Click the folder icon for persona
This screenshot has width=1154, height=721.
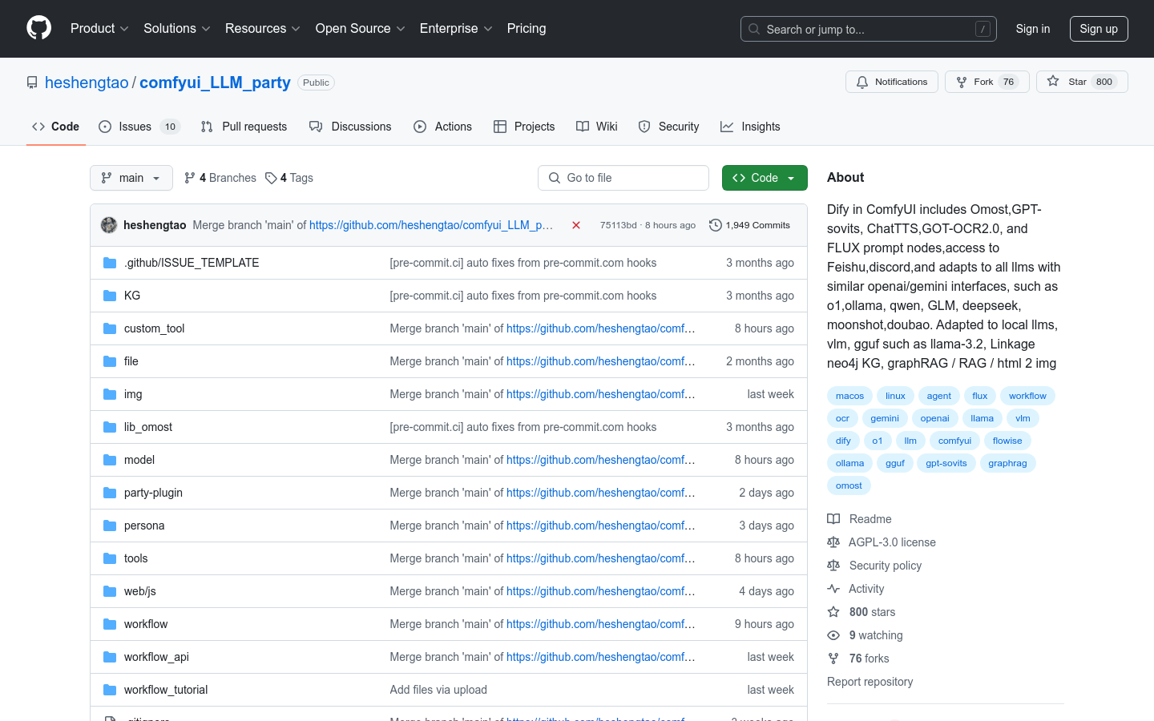[x=110, y=526]
